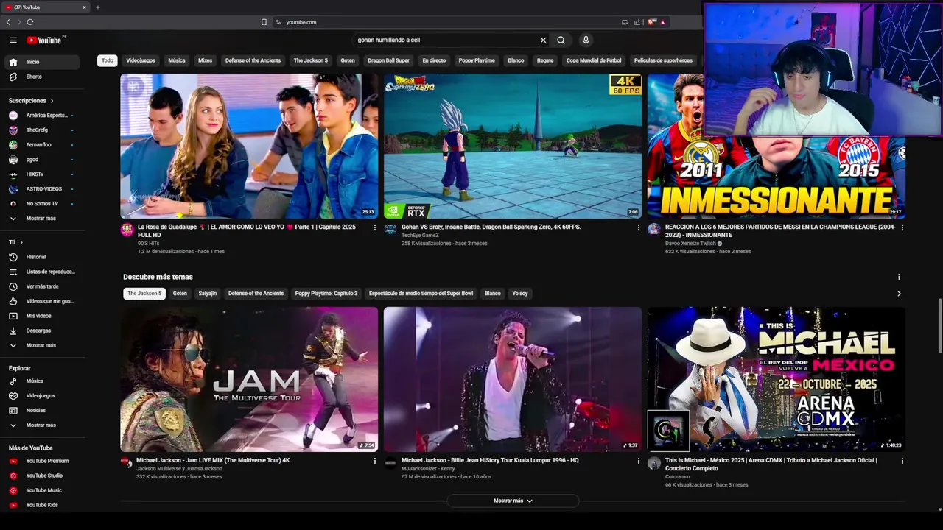Open Gohan VS Broly video title
This screenshot has width=943, height=530.
point(491,227)
